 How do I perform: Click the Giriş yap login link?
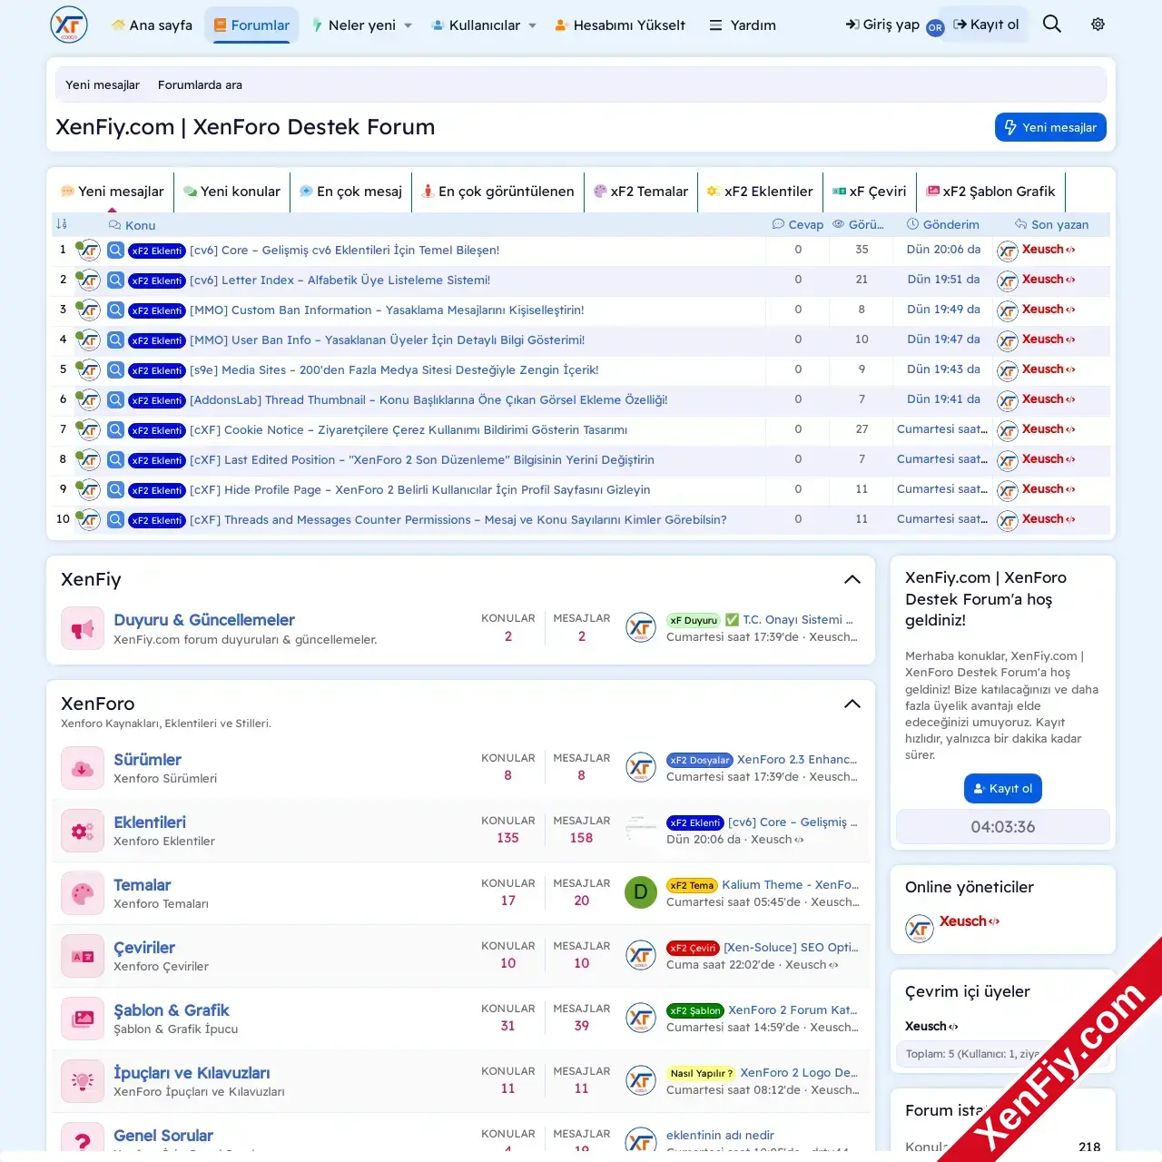(x=882, y=25)
